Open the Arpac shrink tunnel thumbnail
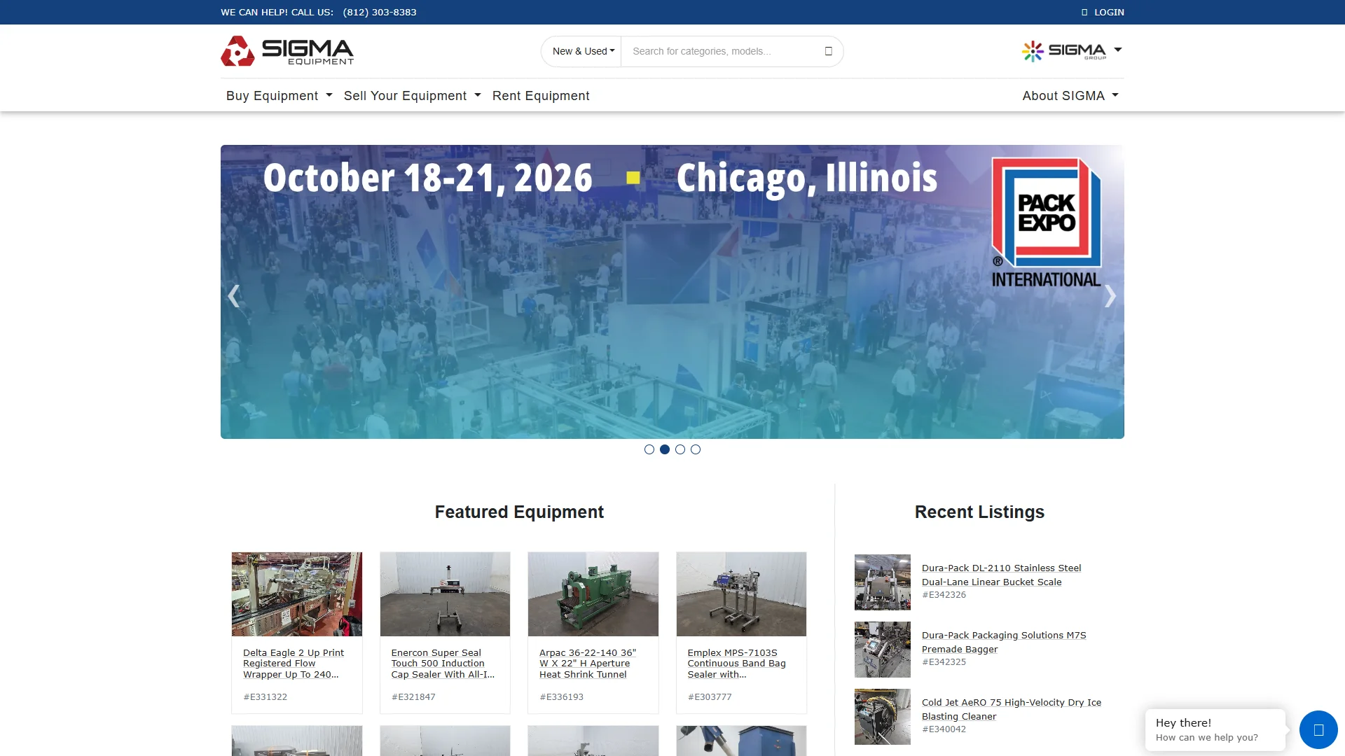This screenshot has width=1345, height=756. coord(593,594)
